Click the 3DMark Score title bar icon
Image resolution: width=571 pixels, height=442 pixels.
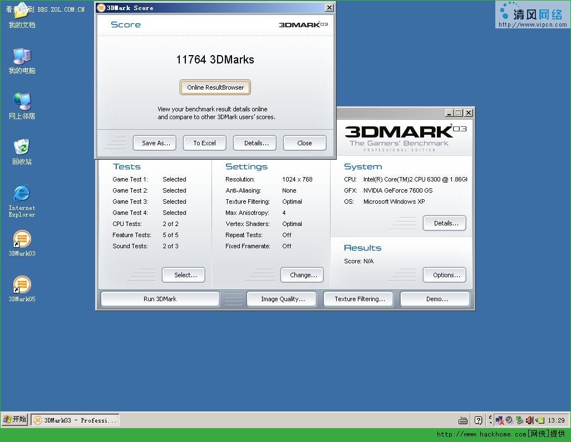pyautogui.click(x=101, y=8)
